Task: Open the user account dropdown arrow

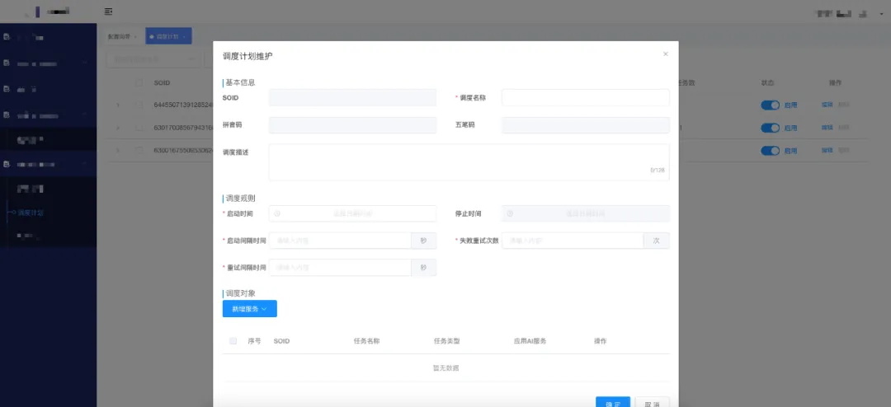Action: pyautogui.click(x=881, y=14)
